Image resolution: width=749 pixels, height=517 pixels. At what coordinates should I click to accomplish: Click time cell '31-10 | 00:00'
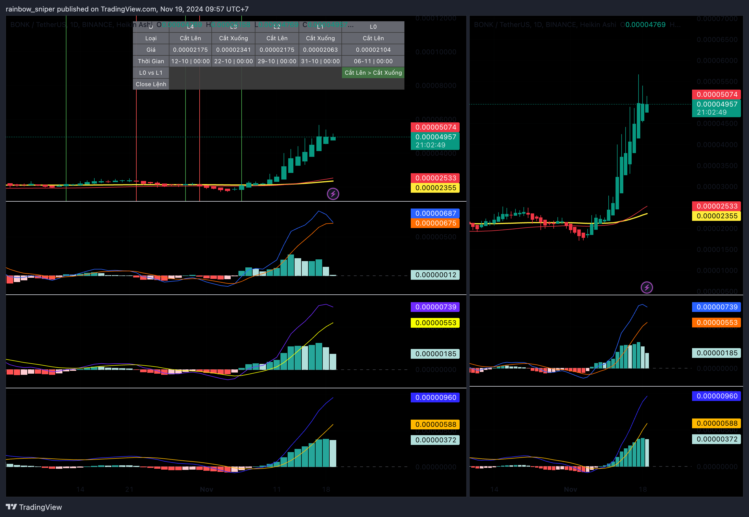[320, 61]
